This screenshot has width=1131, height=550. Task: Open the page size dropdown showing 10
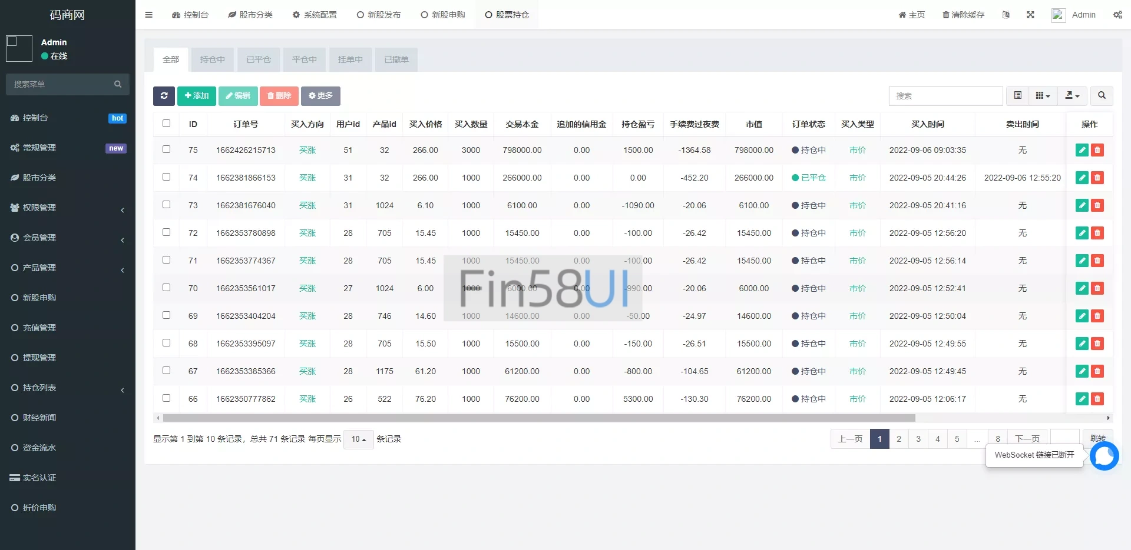pyautogui.click(x=358, y=439)
